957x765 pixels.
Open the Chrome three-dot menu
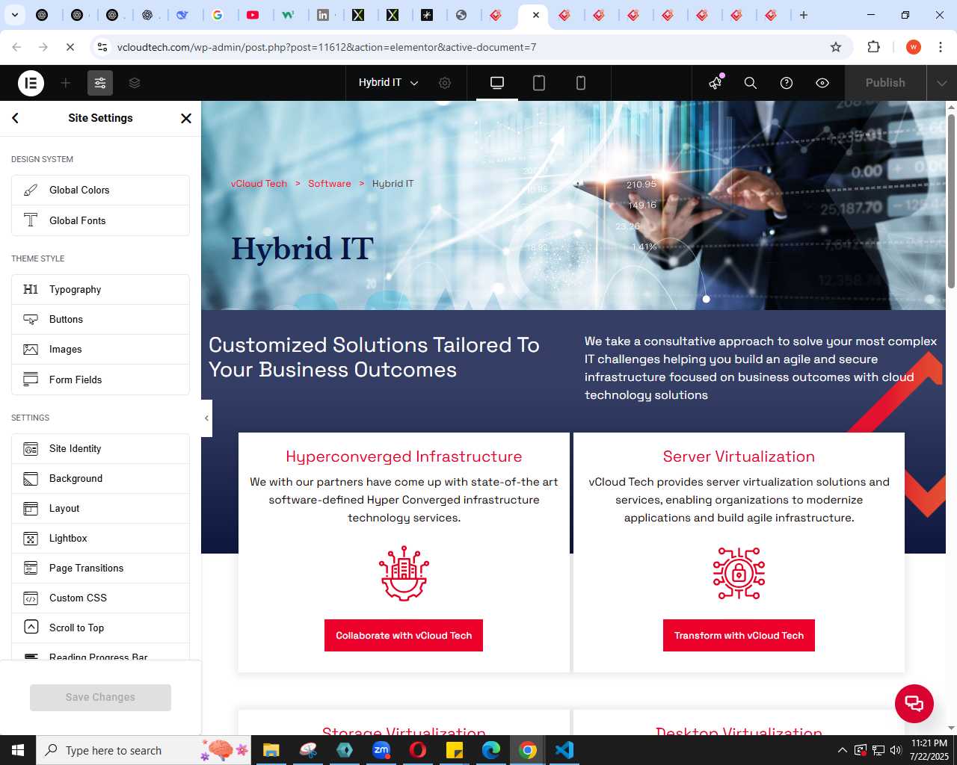pyautogui.click(x=941, y=47)
